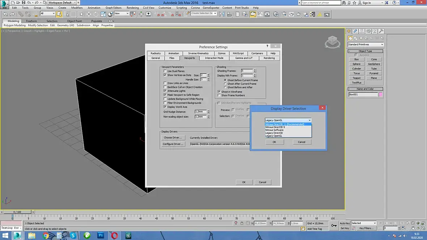Screen dimensions: 427x240
Task: Toggle the selection lock icon in status bar
Action: pyautogui.click(x=242, y=223)
